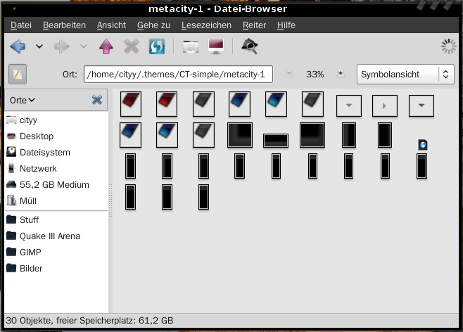Click the sidebar pane divider handle
Viewport: 463px width, 332px height.
coord(110,200)
